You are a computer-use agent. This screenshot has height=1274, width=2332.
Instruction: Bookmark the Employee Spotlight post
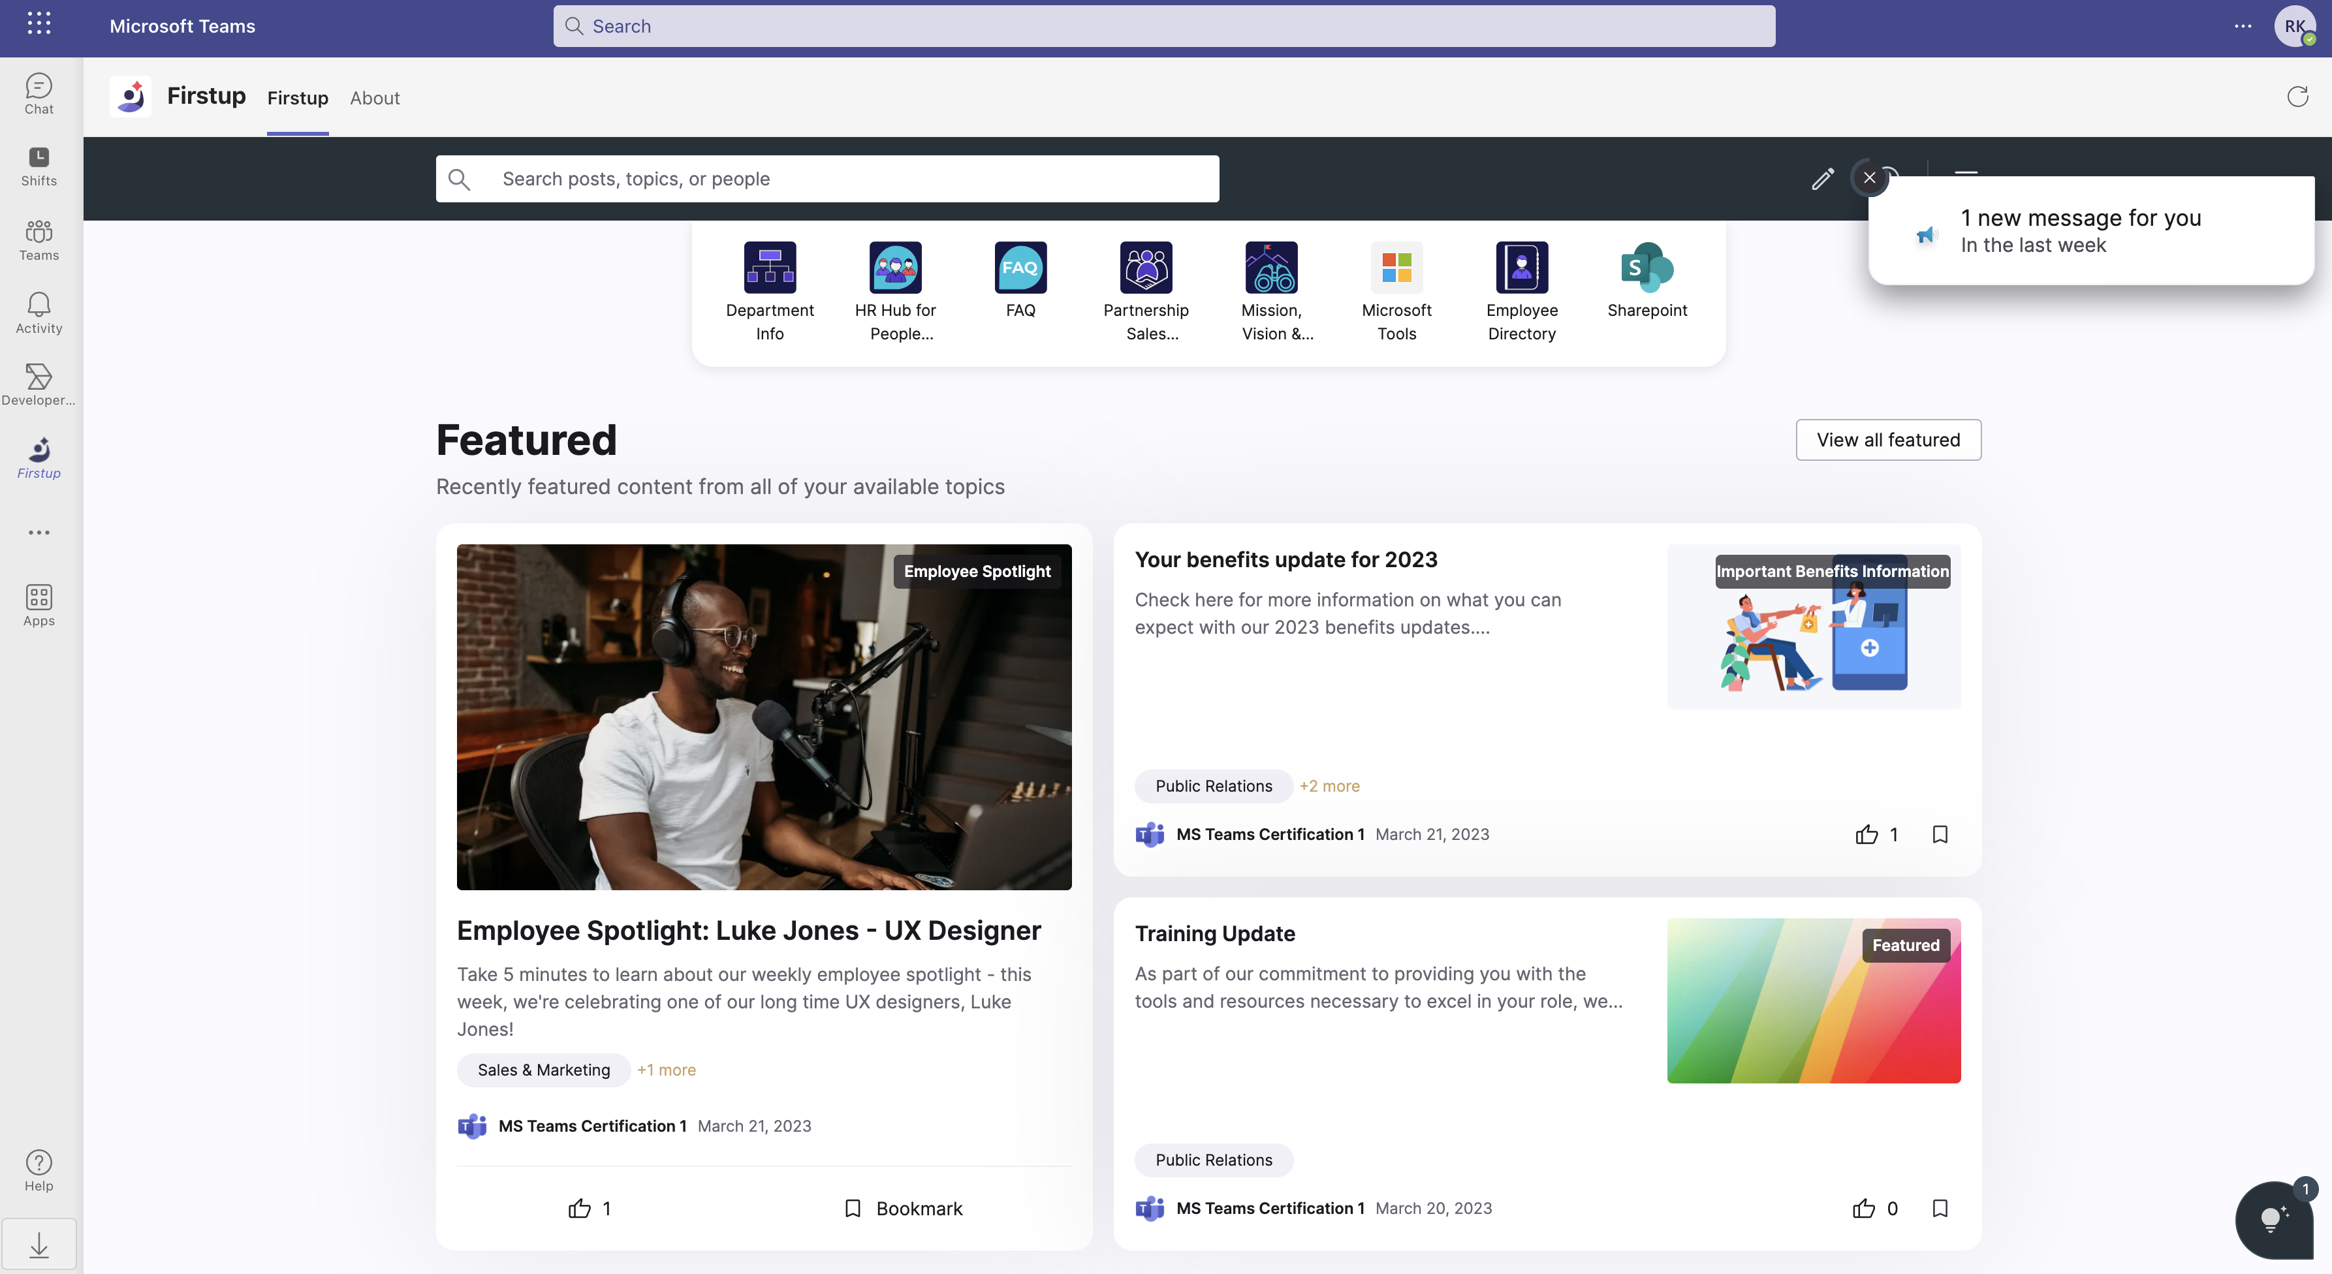902,1208
